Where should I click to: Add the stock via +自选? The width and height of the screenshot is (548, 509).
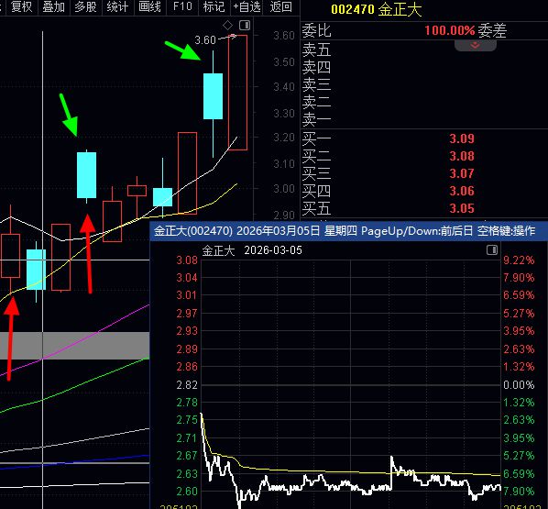pyautogui.click(x=247, y=6)
